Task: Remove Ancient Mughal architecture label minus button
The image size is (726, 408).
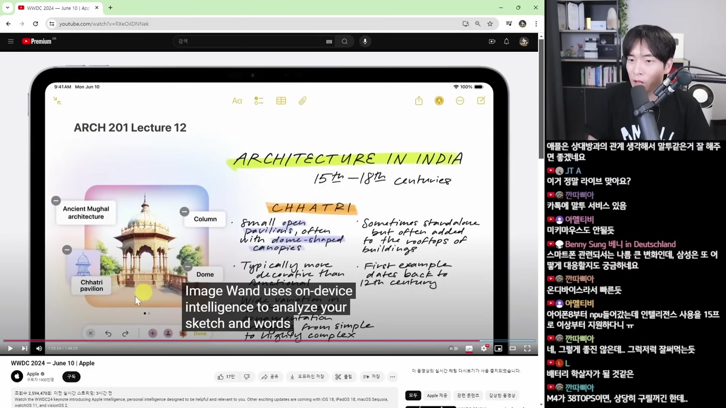Action: (56, 201)
